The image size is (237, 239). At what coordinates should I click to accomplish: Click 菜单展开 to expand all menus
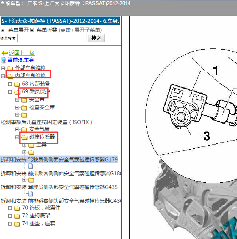click(x=19, y=30)
